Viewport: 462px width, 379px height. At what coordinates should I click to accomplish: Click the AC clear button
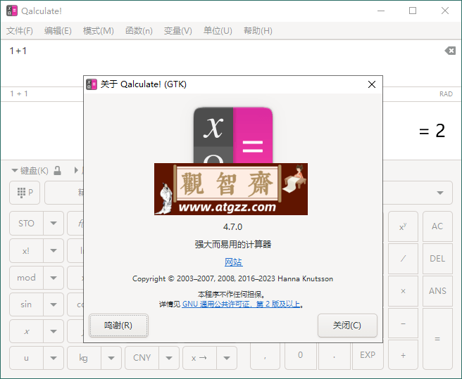click(437, 226)
